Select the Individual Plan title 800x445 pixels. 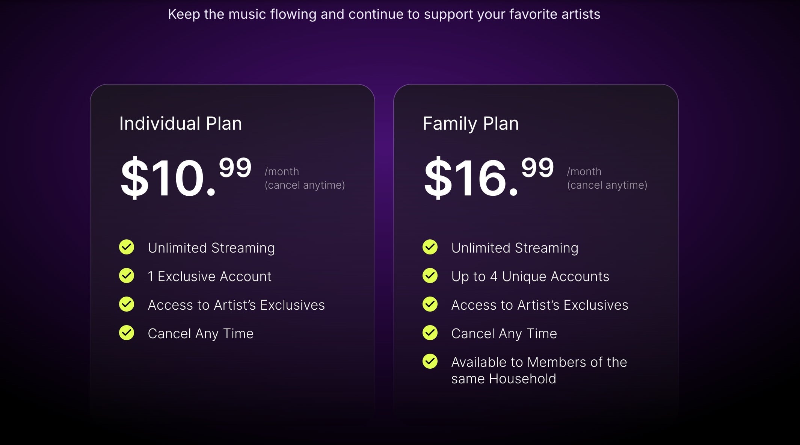[x=180, y=124]
